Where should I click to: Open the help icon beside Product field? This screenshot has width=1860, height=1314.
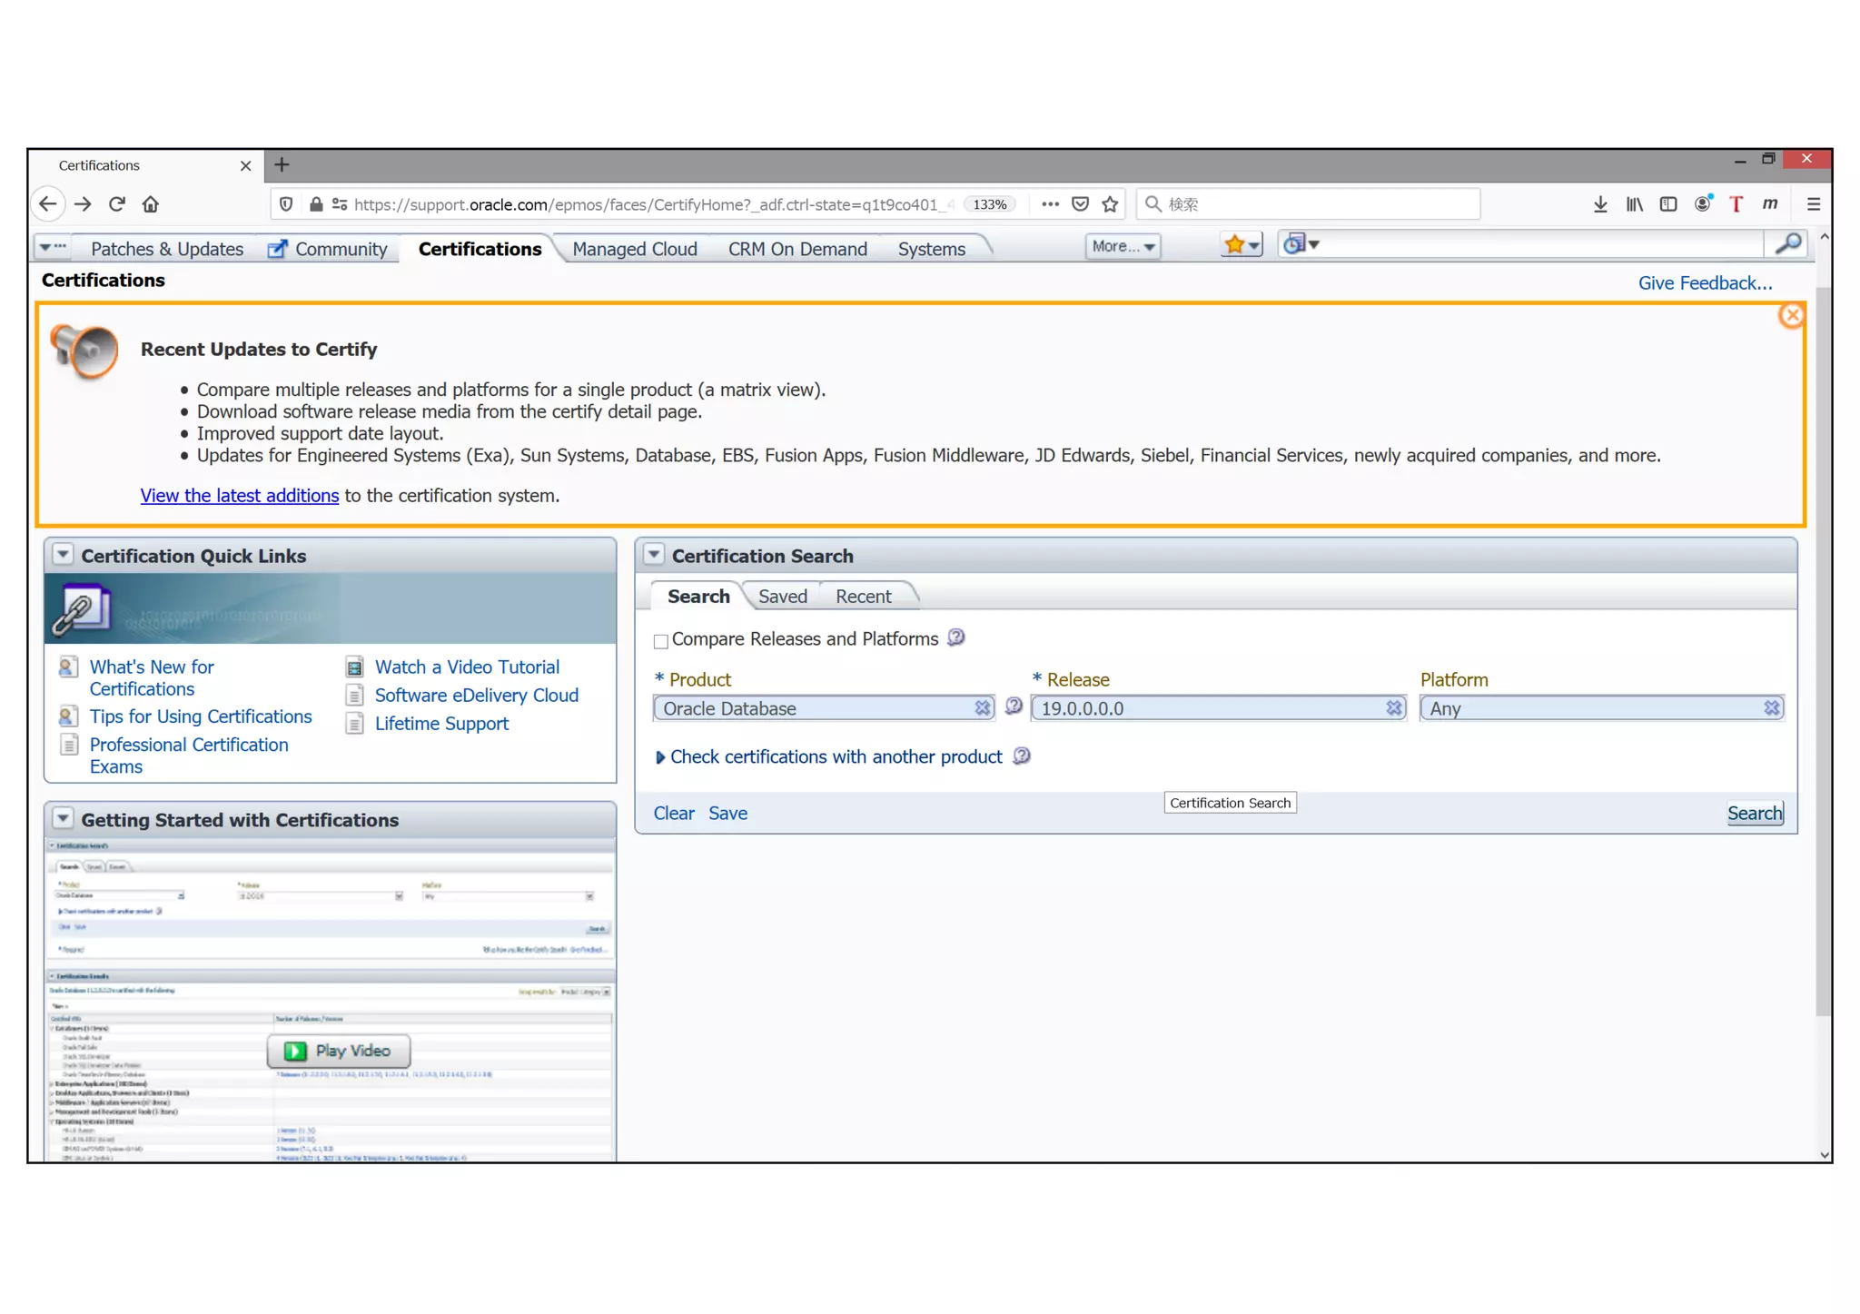(1014, 706)
